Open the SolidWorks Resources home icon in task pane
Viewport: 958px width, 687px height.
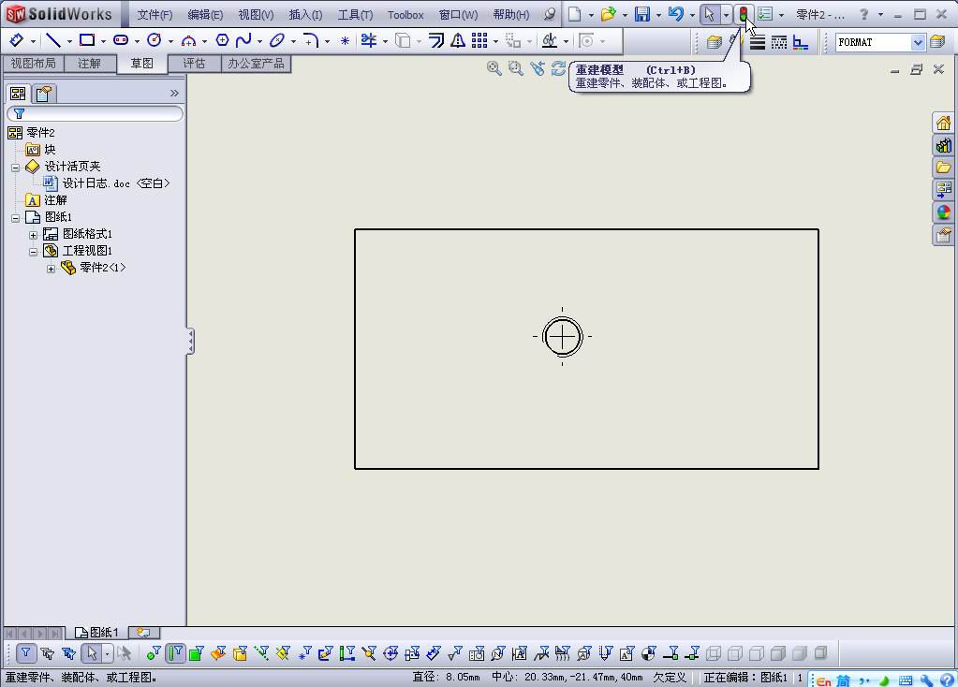944,123
